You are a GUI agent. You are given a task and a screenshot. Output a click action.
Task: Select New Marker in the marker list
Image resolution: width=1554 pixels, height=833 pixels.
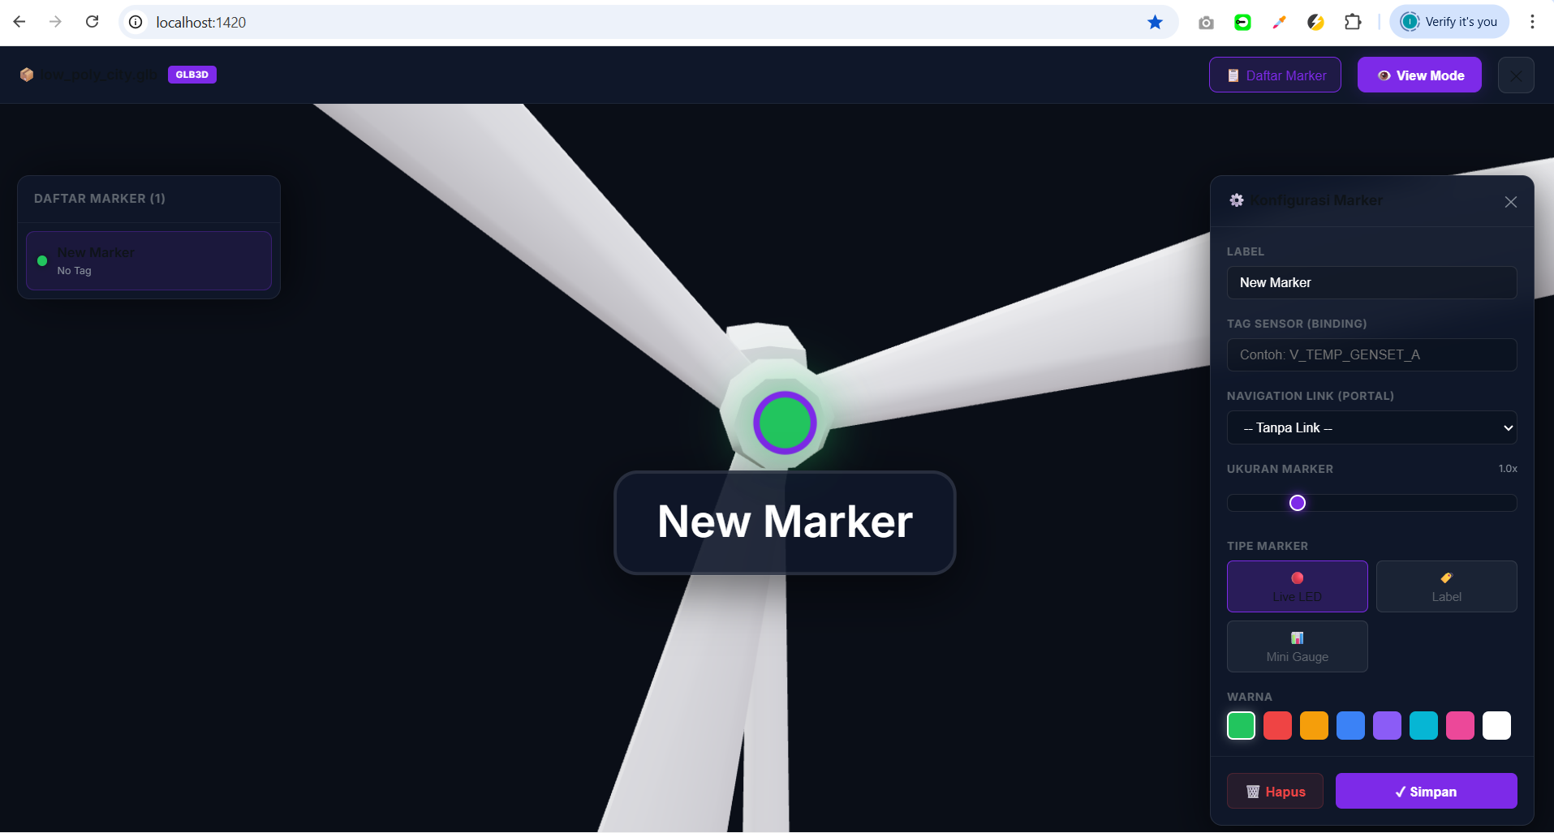[x=149, y=260]
